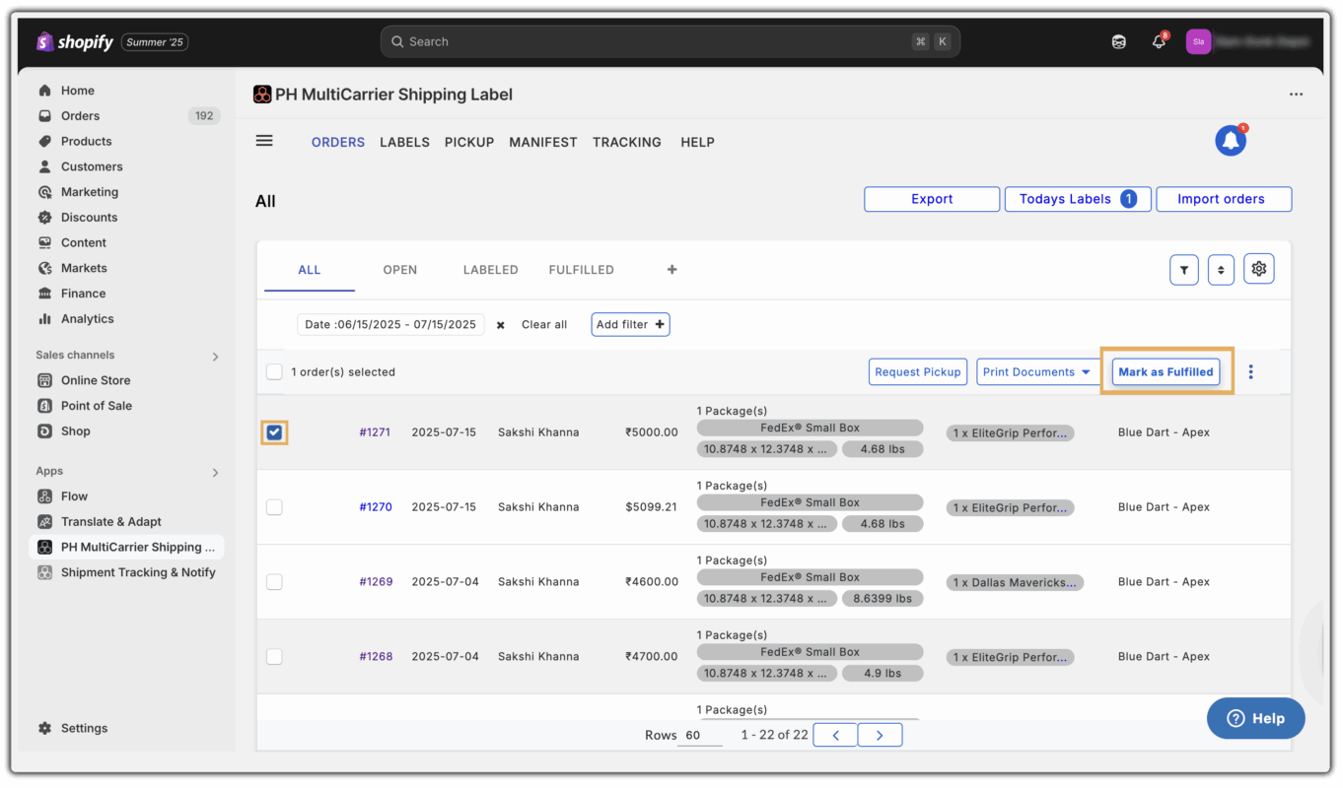
Task: Click the Customers person icon
Action: pyautogui.click(x=44, y=167)
